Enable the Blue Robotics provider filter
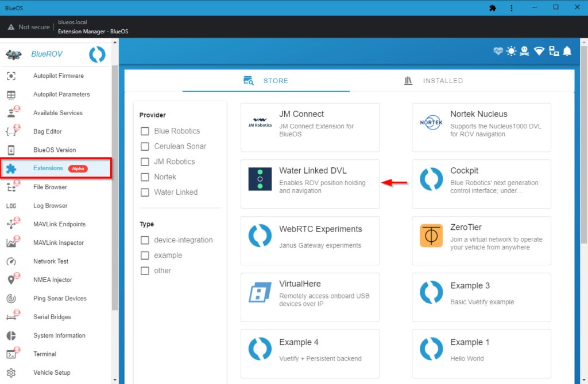Image resolution: width=588 pixels, height=384 pixels. click(x=145, y=131)
